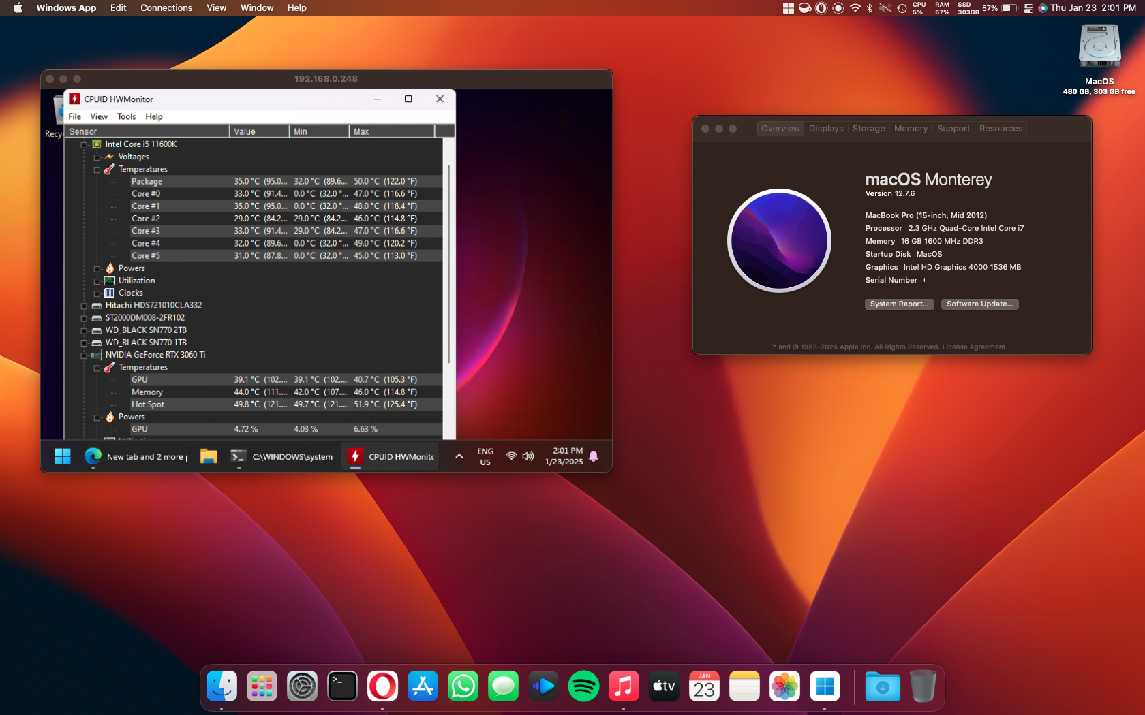Open Window menu in macOS menu bar
Image resolution: width=1145 pixels, height=715 pixels.
click(x=257, y=8)
